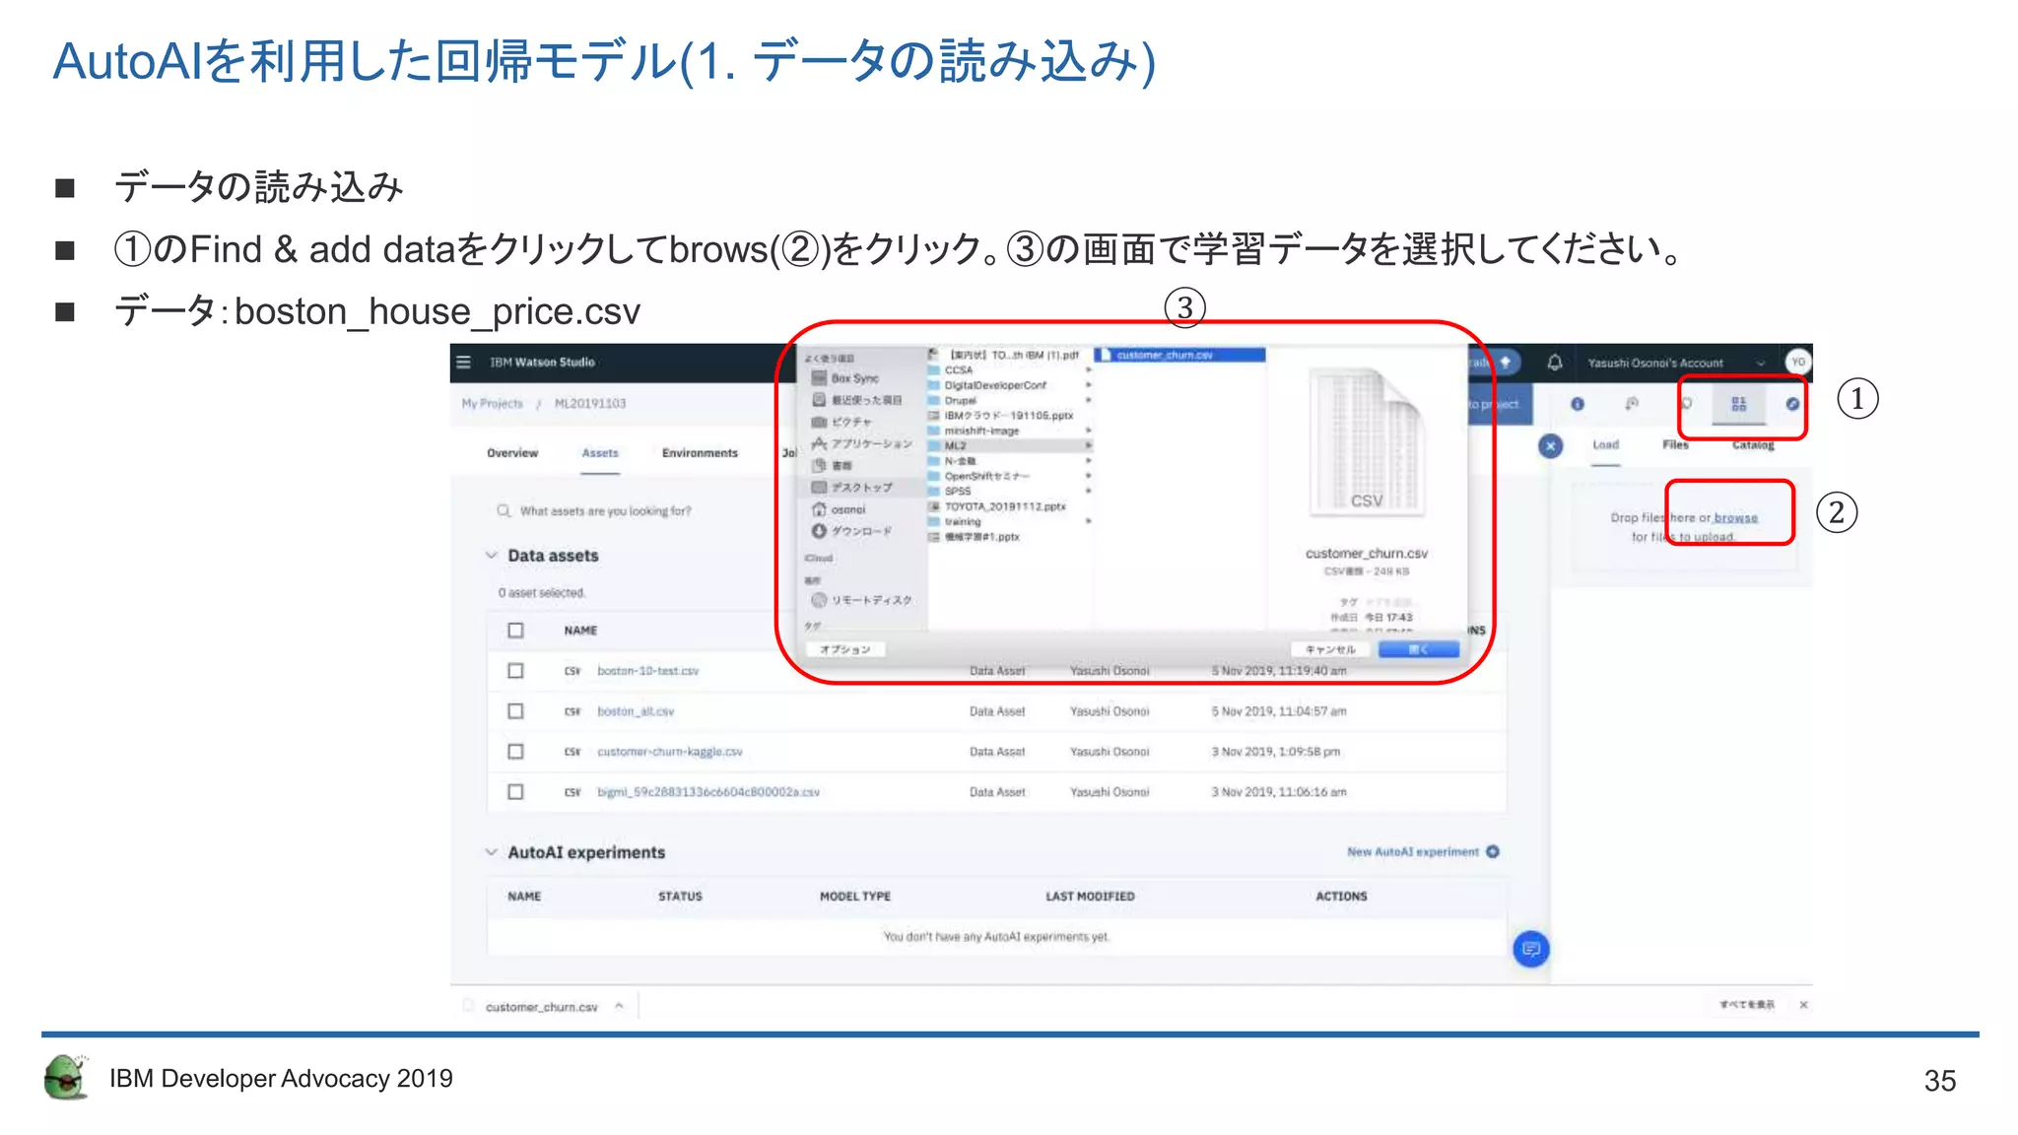Open the boston-10-test.csv asset link
Screen dimensions: 2018x1135
[x=647, y=671]
